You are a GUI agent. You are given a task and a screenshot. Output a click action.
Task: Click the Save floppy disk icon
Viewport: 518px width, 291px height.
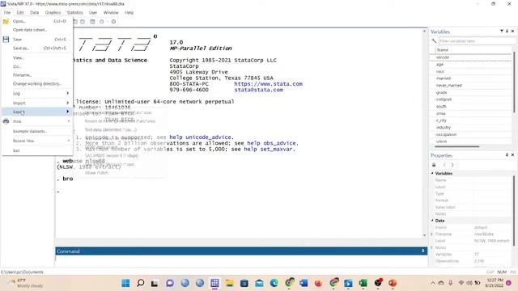tap(6, 40)
